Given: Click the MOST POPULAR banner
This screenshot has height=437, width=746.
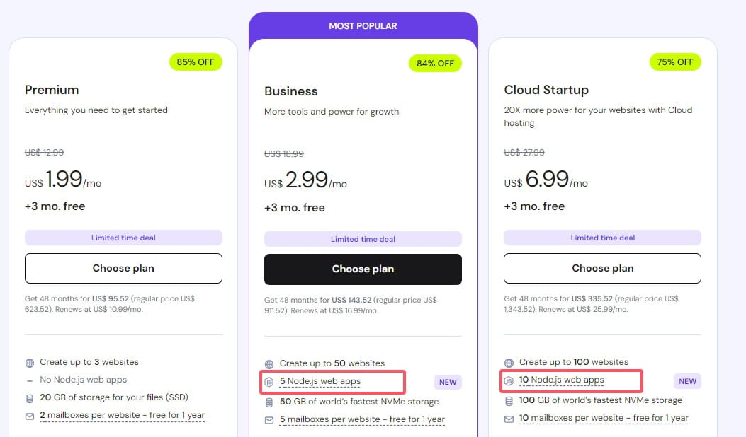Looking at the screenshot, I should pos(363,26).
